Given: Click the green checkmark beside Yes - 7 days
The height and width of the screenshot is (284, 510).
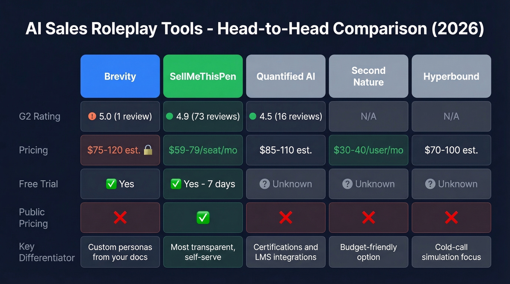Looking at the screenshot, I should click(x=176, y=184).
